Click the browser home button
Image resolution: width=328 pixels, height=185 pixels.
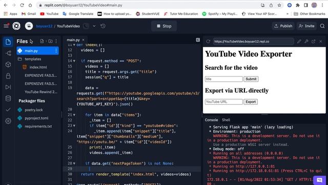30,5
